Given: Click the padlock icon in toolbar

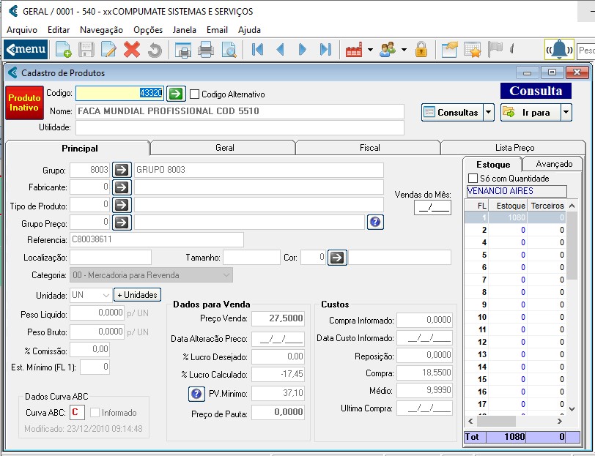Looking at the screenshot, I should click(421, 50).
